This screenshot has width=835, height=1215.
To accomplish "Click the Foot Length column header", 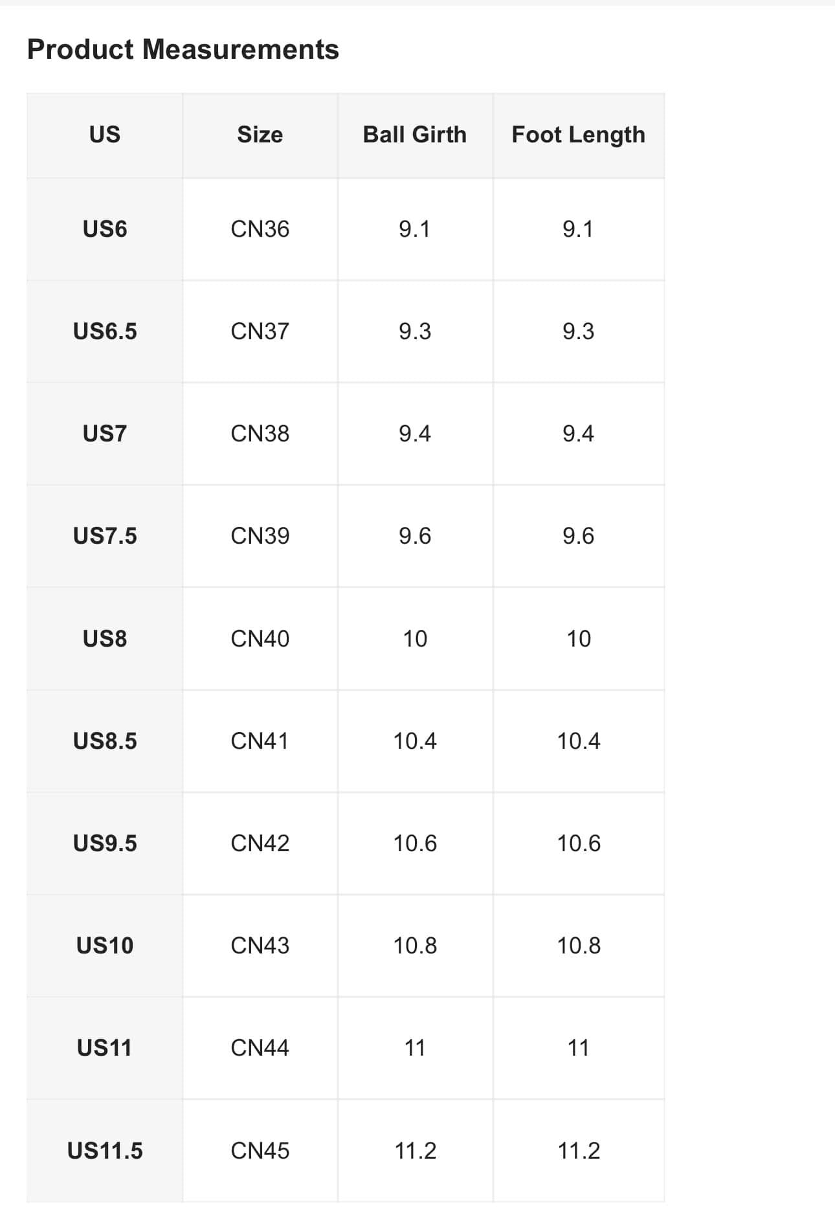I will click(x=578, y=135).
